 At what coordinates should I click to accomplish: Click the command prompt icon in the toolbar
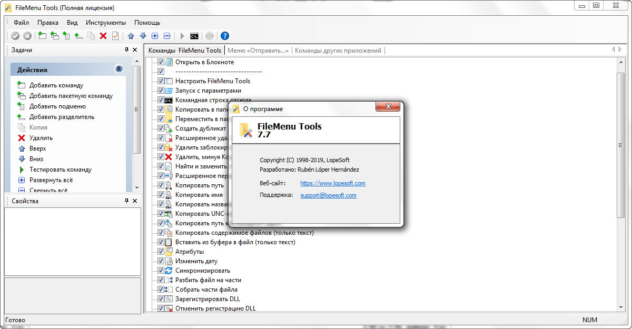click(x=194, y=36)
